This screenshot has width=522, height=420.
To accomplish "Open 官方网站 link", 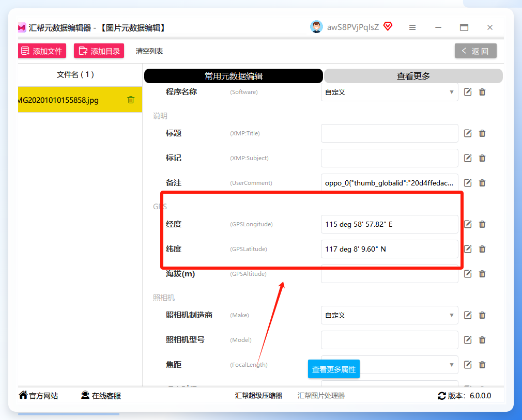I will 38,396.
